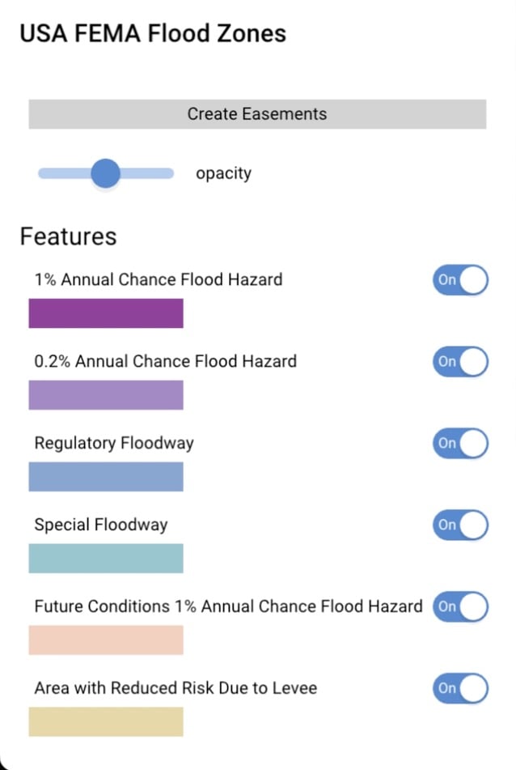This screenshot has height=770, width=516.
Task: Click the Regulatory Floodway label text
Action: 114,443
